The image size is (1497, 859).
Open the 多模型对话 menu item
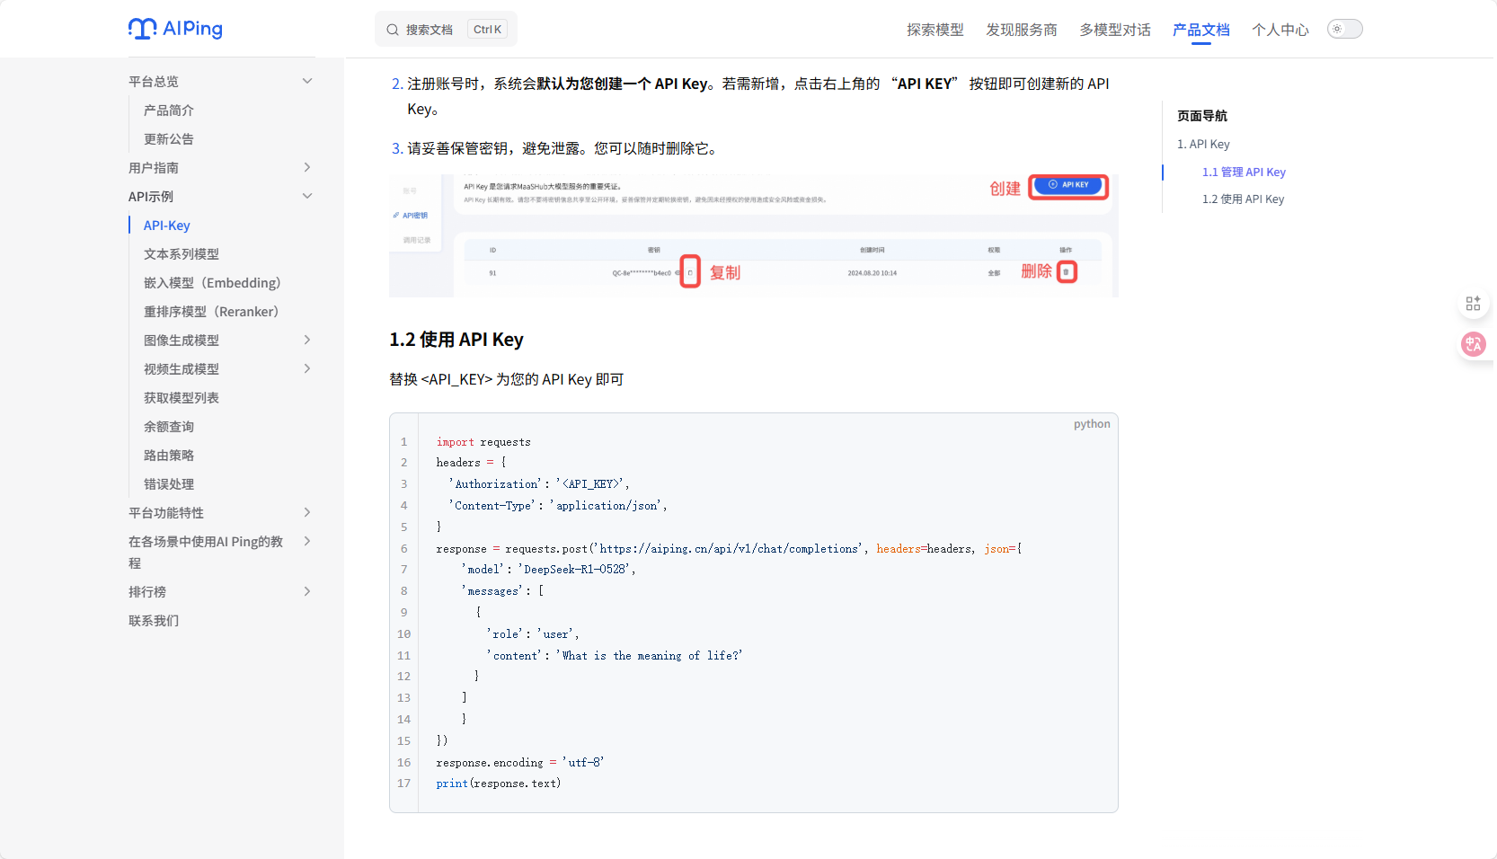1114,29
